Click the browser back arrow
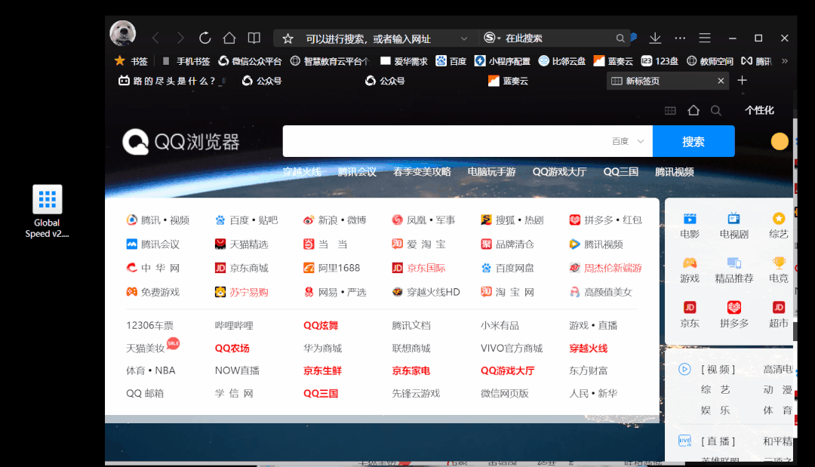The height and width of the screenshot is (467, 815). 155,38
